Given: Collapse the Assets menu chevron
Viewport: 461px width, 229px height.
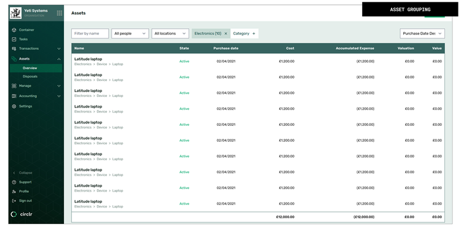Looking at the screenshot, I should [x=59, y=59].
